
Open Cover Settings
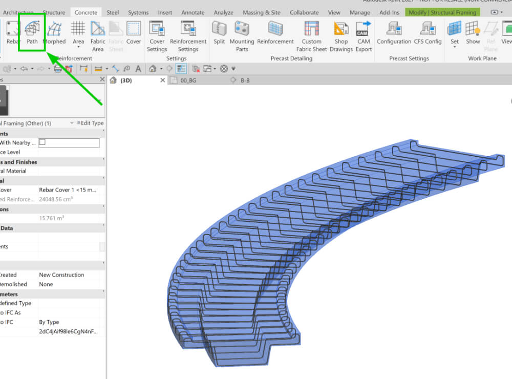(157, 36)
